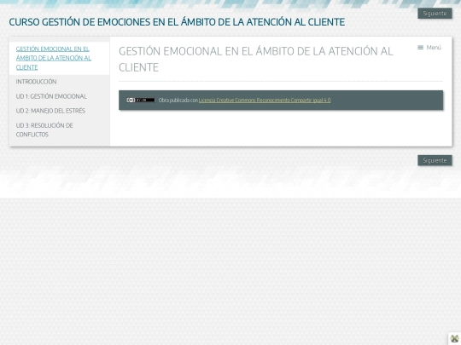Click the top Siguiente button
This screenshot has height=345, width=461.
[435, 14]
